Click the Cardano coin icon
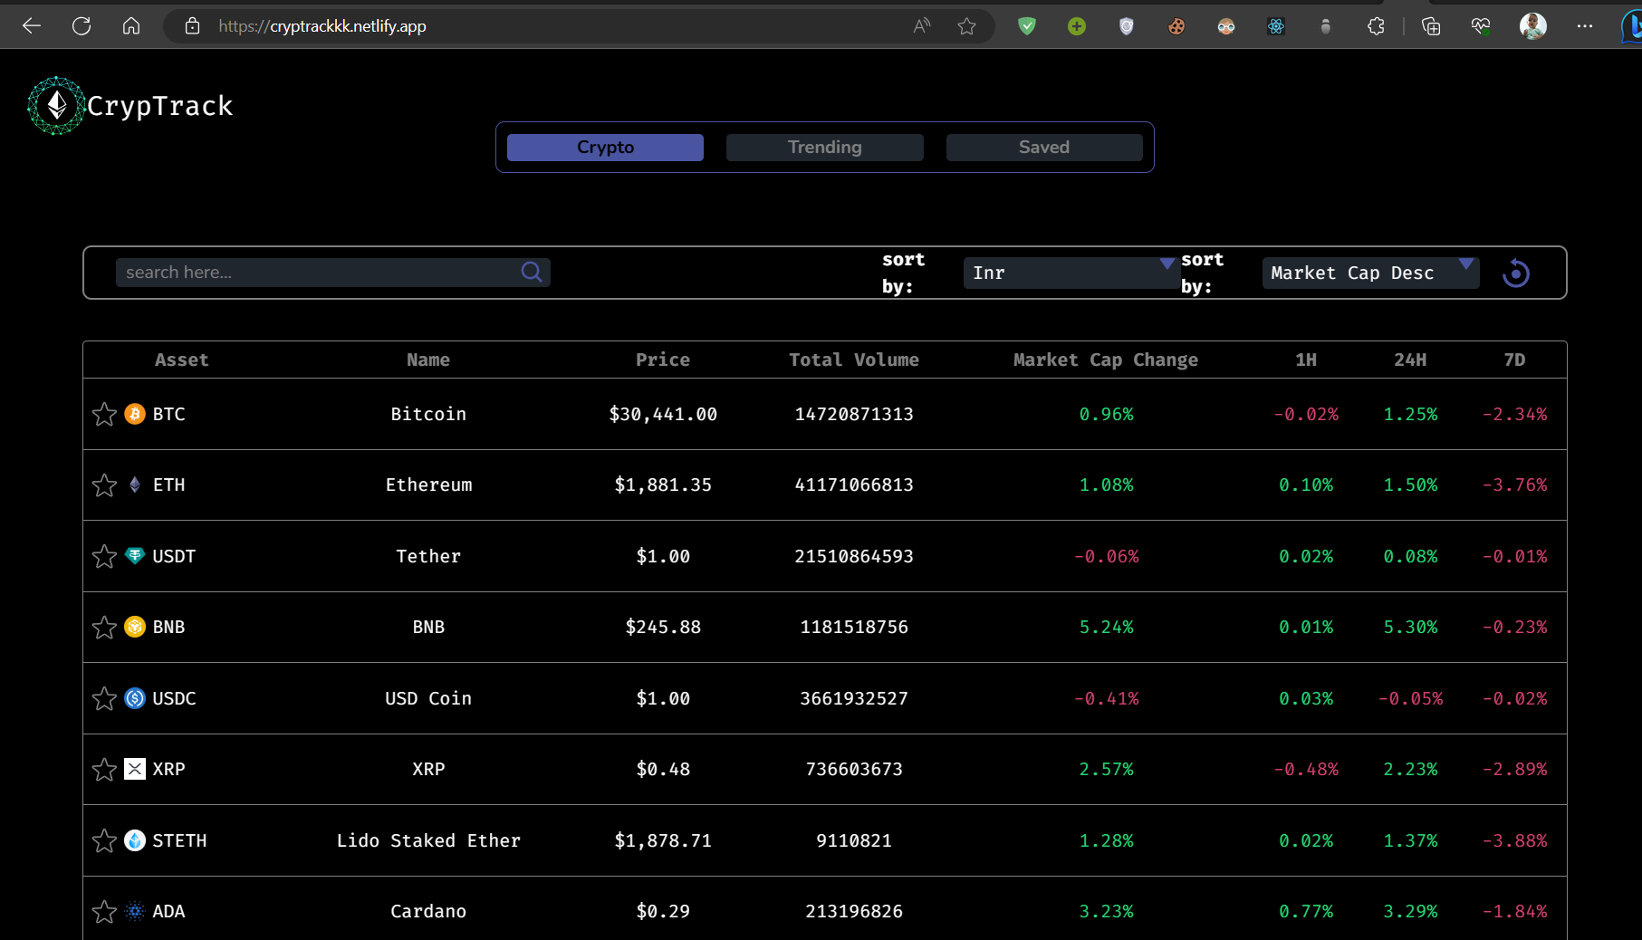The height and width of the screenshot is (940, 1642). 135,911
